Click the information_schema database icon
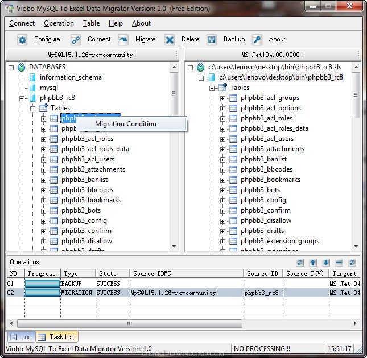 pos(33,77)
